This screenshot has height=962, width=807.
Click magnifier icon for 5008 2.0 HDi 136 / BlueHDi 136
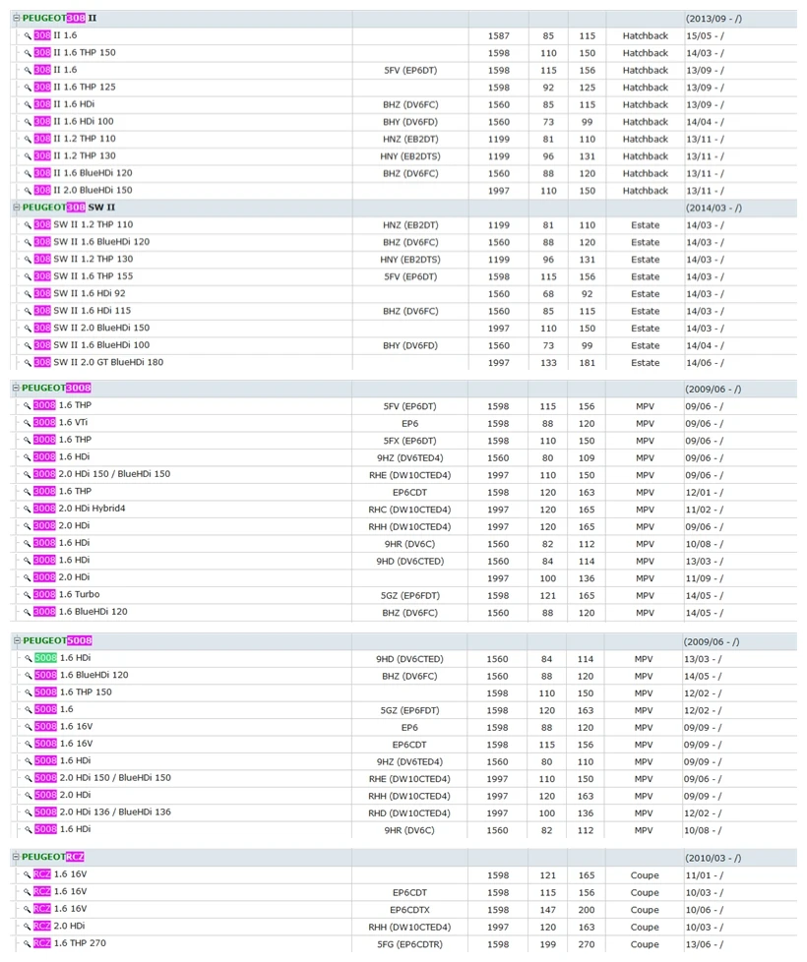pyautogui.click(x=29, y=812)
